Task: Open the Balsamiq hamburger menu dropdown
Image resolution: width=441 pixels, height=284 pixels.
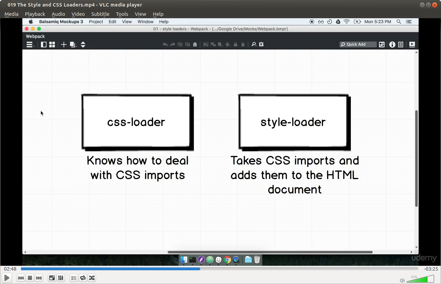Action: 29,44
